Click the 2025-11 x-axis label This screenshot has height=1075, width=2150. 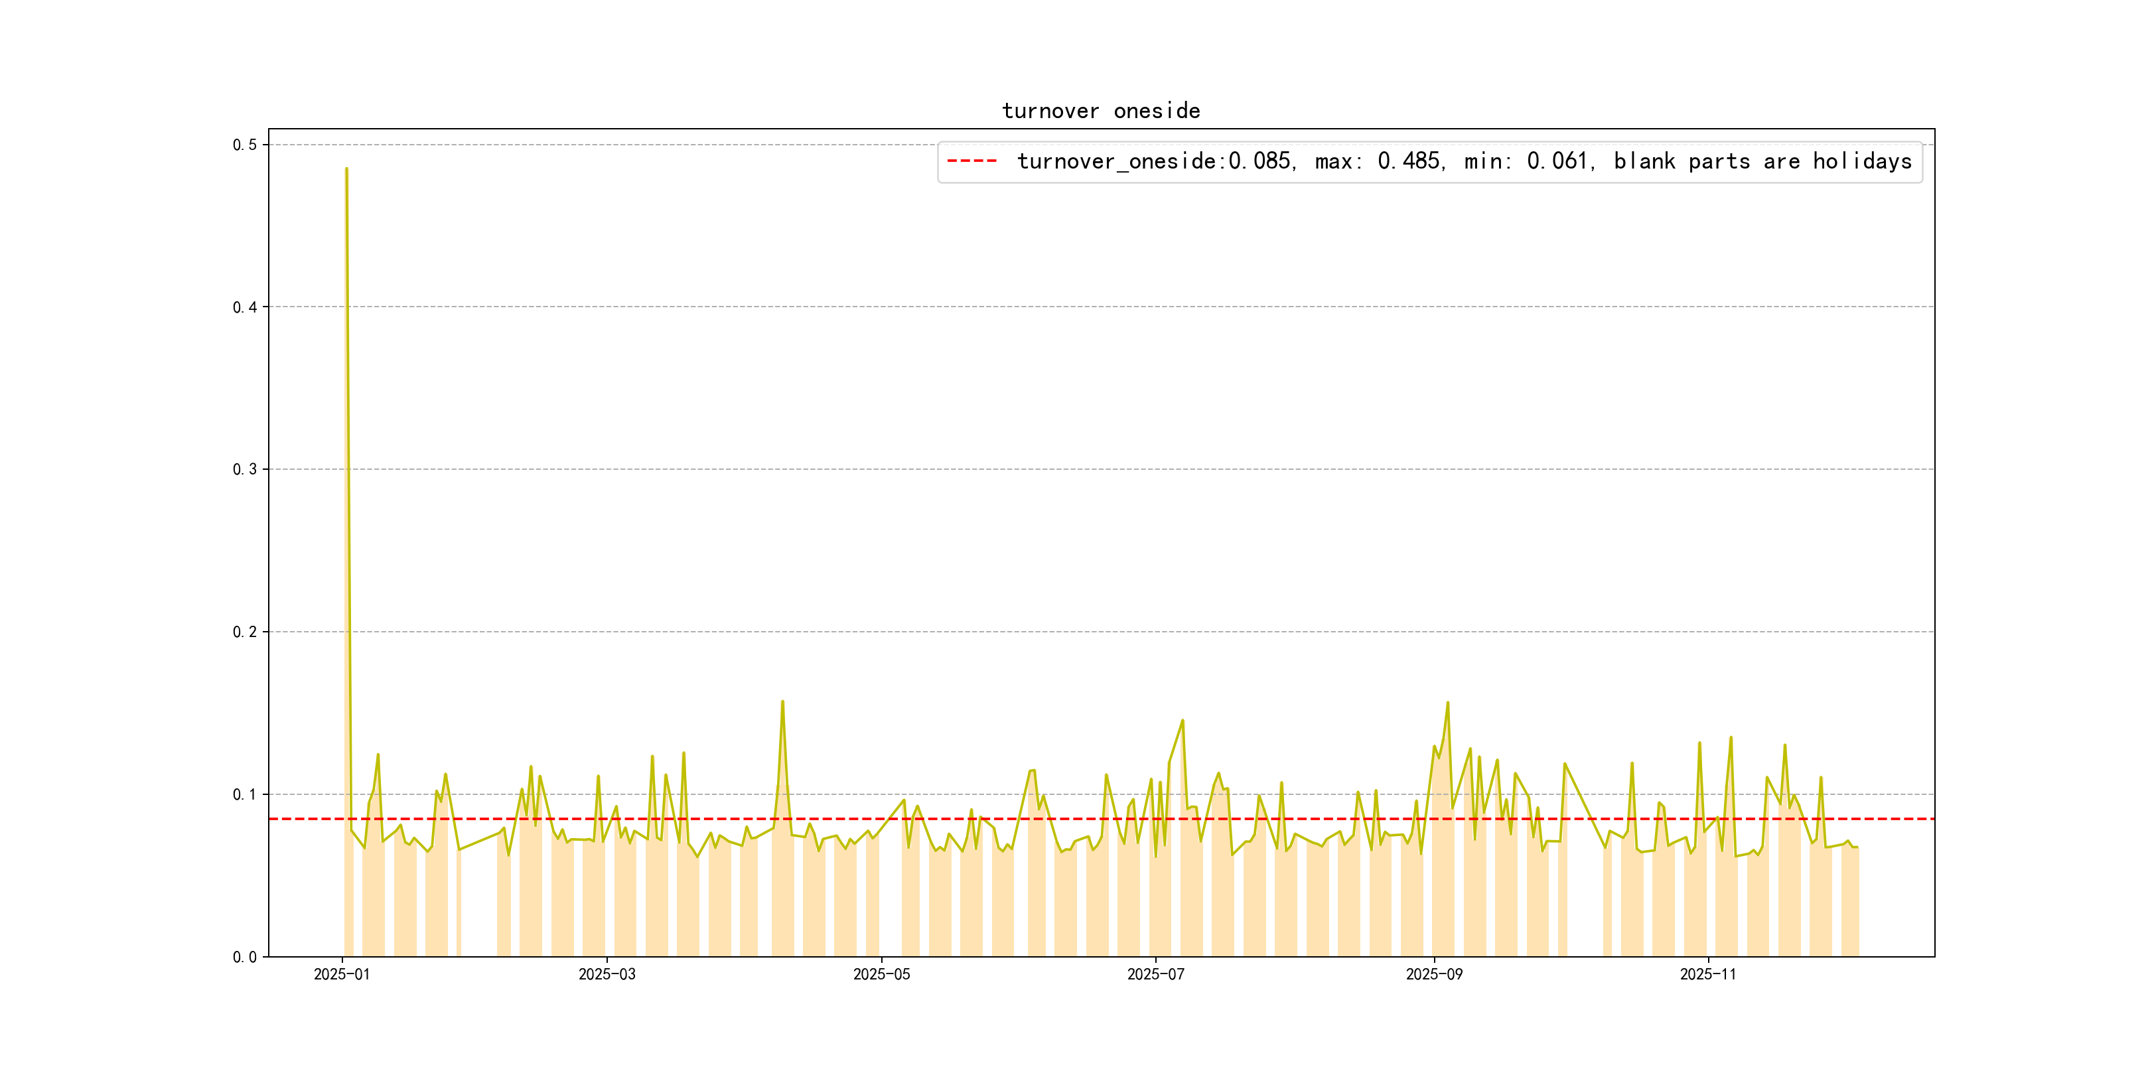(1707, 974)
